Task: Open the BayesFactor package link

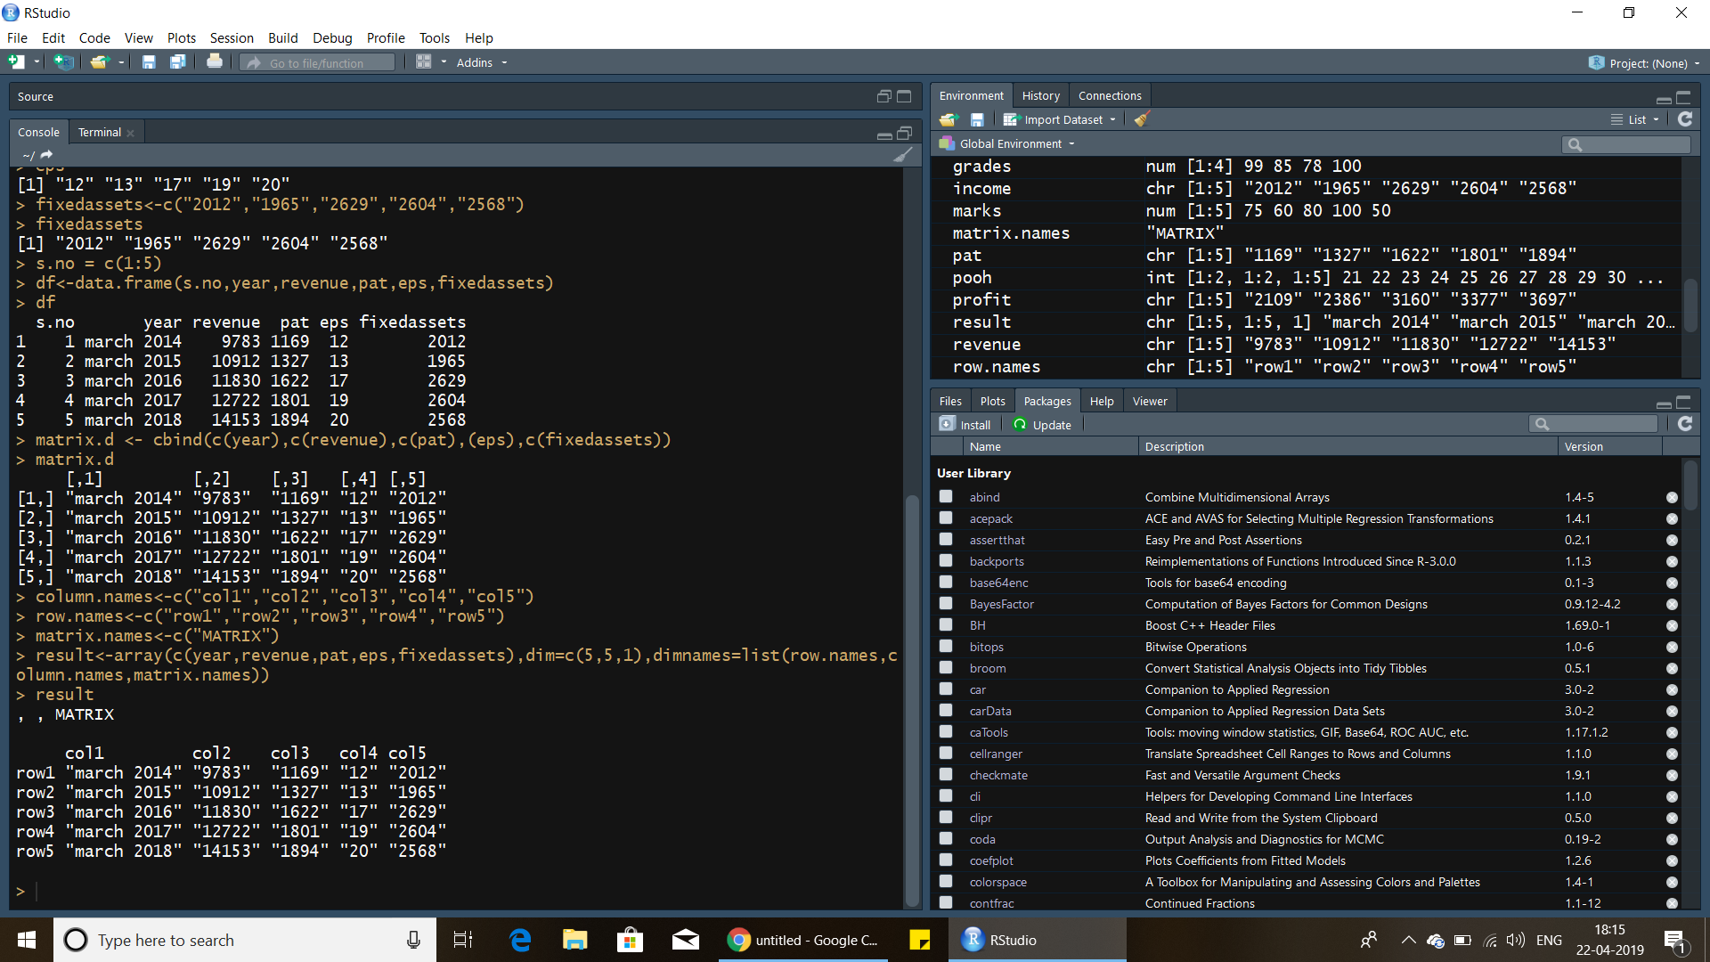Action: point(1001,604)
